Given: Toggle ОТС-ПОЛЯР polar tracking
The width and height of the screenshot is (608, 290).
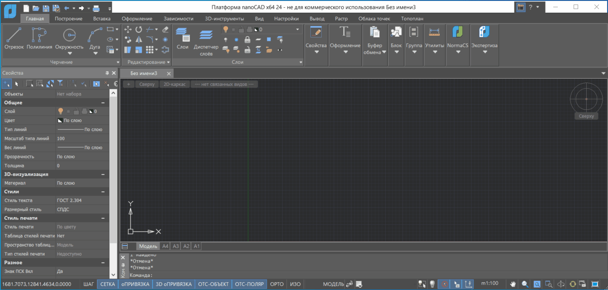Looking at the screenshot, I should coord(249,284).
